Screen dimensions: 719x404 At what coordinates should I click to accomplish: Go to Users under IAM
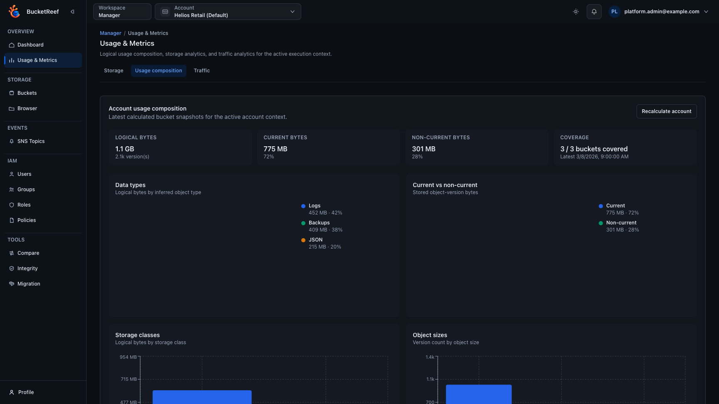pyautogui.click(x=43, y=174)
